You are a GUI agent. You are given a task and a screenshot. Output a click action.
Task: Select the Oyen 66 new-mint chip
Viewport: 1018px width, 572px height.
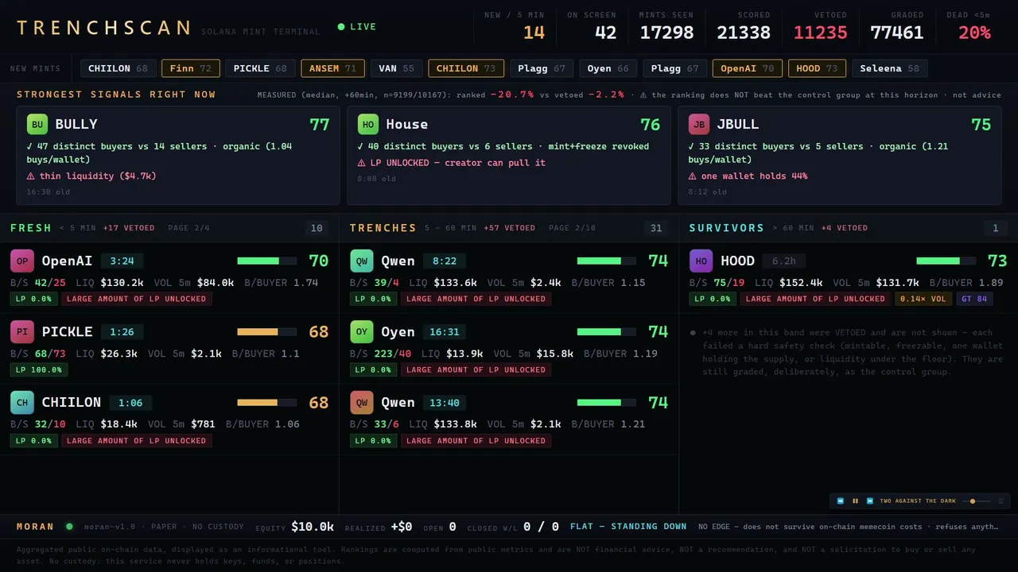(x=608, y=68)
